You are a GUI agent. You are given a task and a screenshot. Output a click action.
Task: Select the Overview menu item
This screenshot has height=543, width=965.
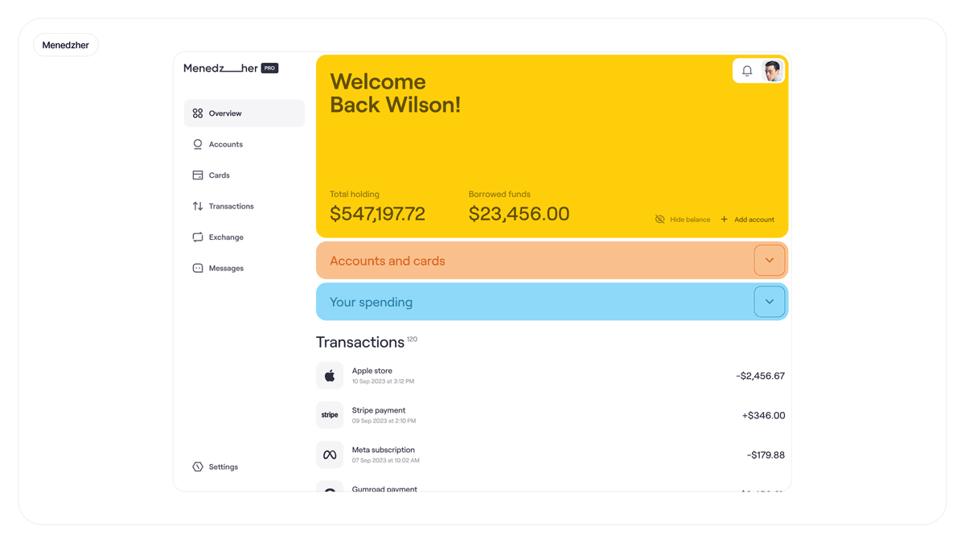point(225,113)
